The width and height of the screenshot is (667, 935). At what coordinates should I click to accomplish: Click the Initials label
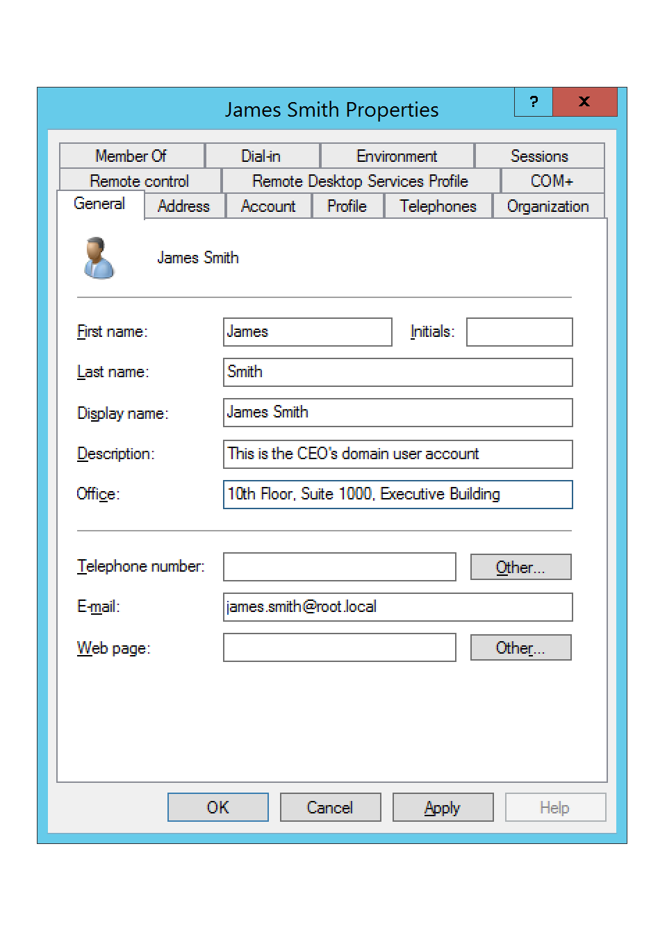click(432, 331)
